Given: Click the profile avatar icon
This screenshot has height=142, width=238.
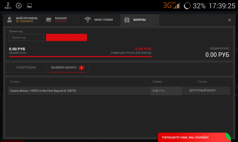Looking at the screenshot, I should point(10,20).
